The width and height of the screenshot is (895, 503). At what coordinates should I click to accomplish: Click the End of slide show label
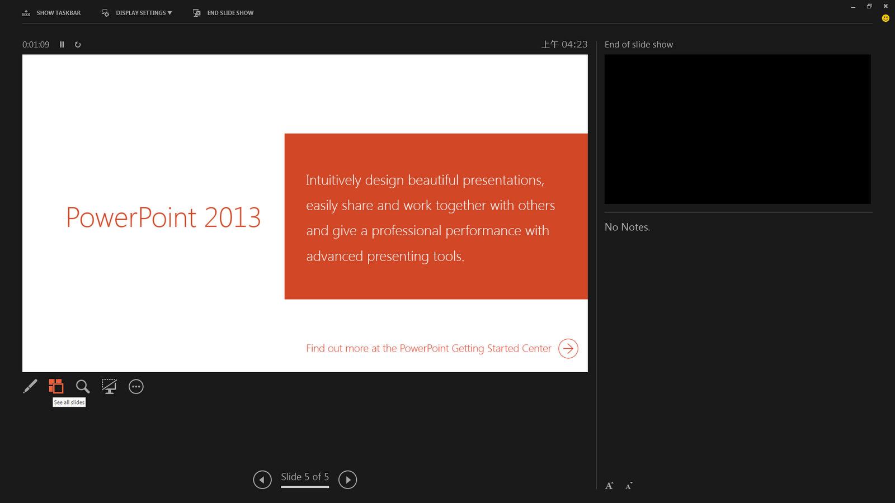tap(639, 45)
